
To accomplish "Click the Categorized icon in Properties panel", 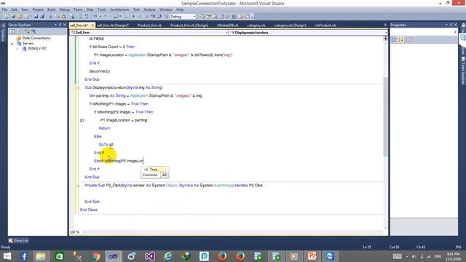I will pyautogui.click(x=394, y=39).
